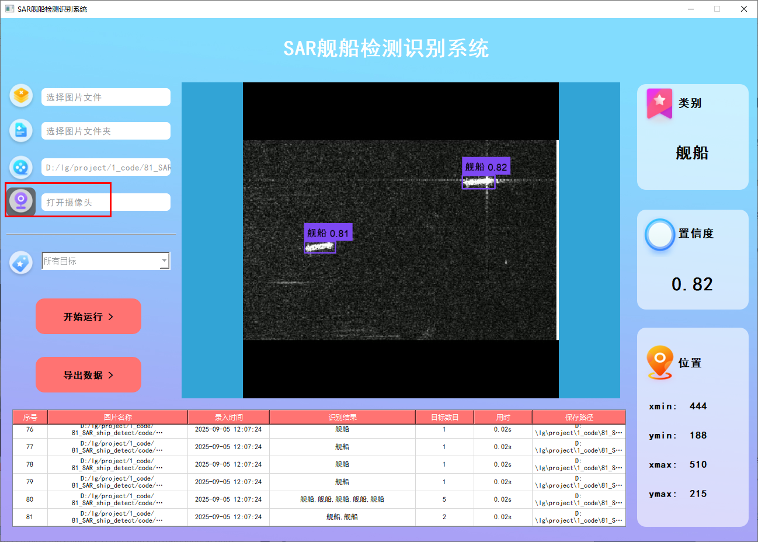Click the SAR舰船检测识别系统 heading
Image resolution: width=758 pixels, height=542 pixels.
(x=386, y=48)
